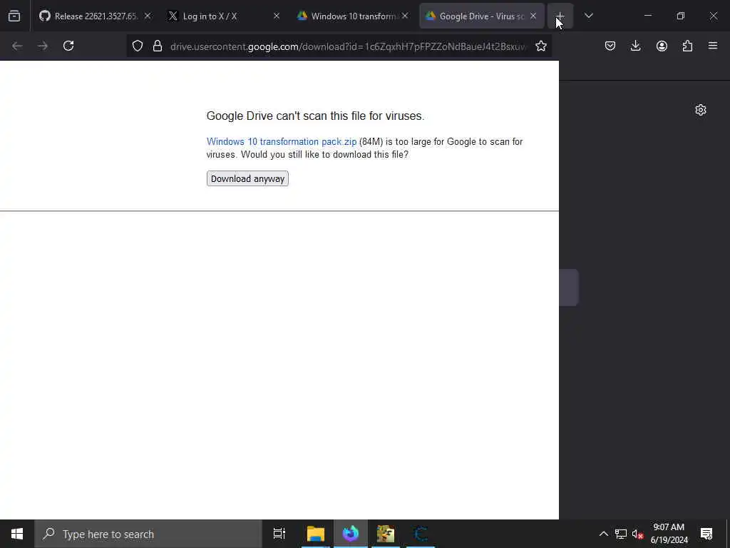The image size is (730, 548).
Task: Close the Windows 10 transformation tab
Action: 405,16
